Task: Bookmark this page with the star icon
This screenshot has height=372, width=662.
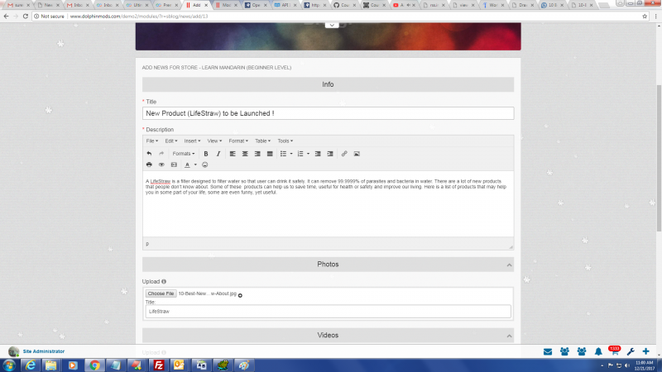Action: pyautogui.click(x=645, y=16)
